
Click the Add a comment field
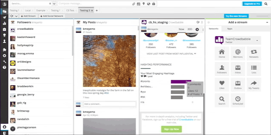pos(110,104)
